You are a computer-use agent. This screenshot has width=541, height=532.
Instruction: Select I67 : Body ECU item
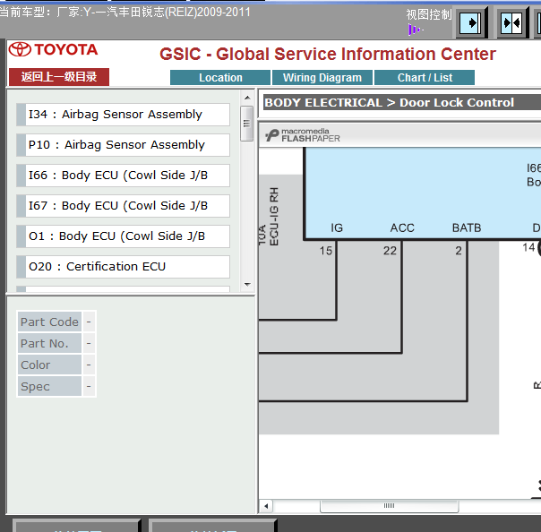123,206
